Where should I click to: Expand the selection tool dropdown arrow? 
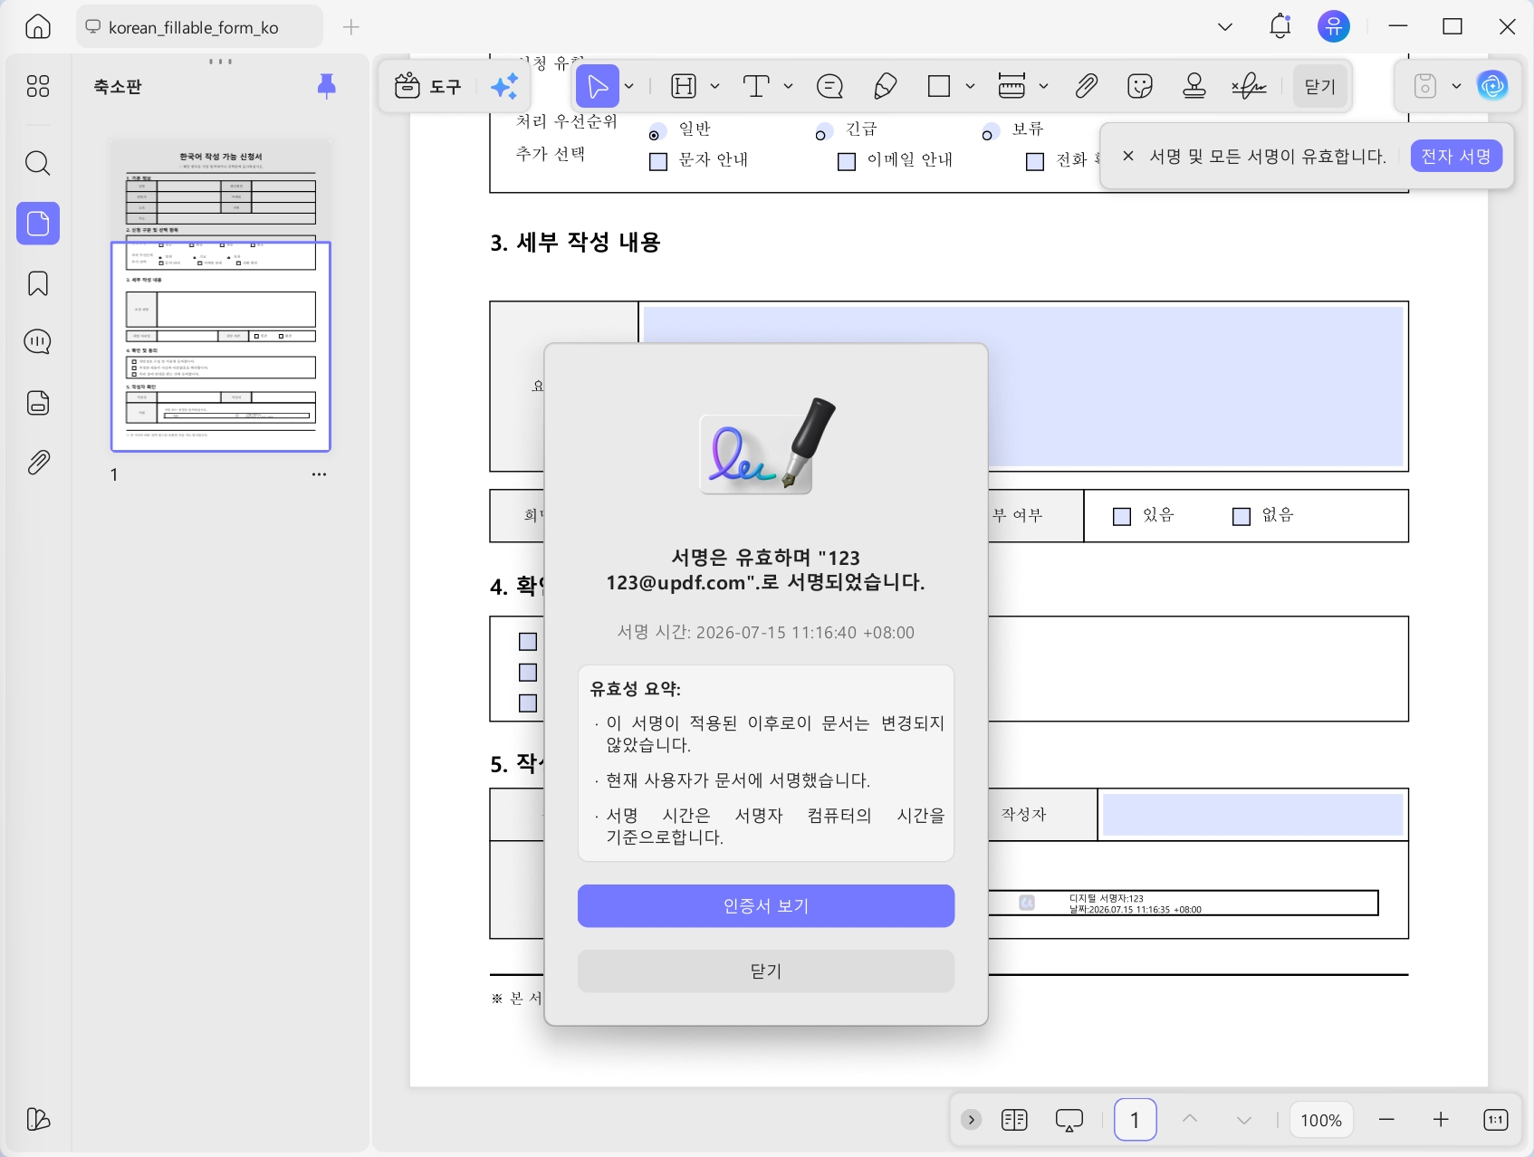coord(629,86)
